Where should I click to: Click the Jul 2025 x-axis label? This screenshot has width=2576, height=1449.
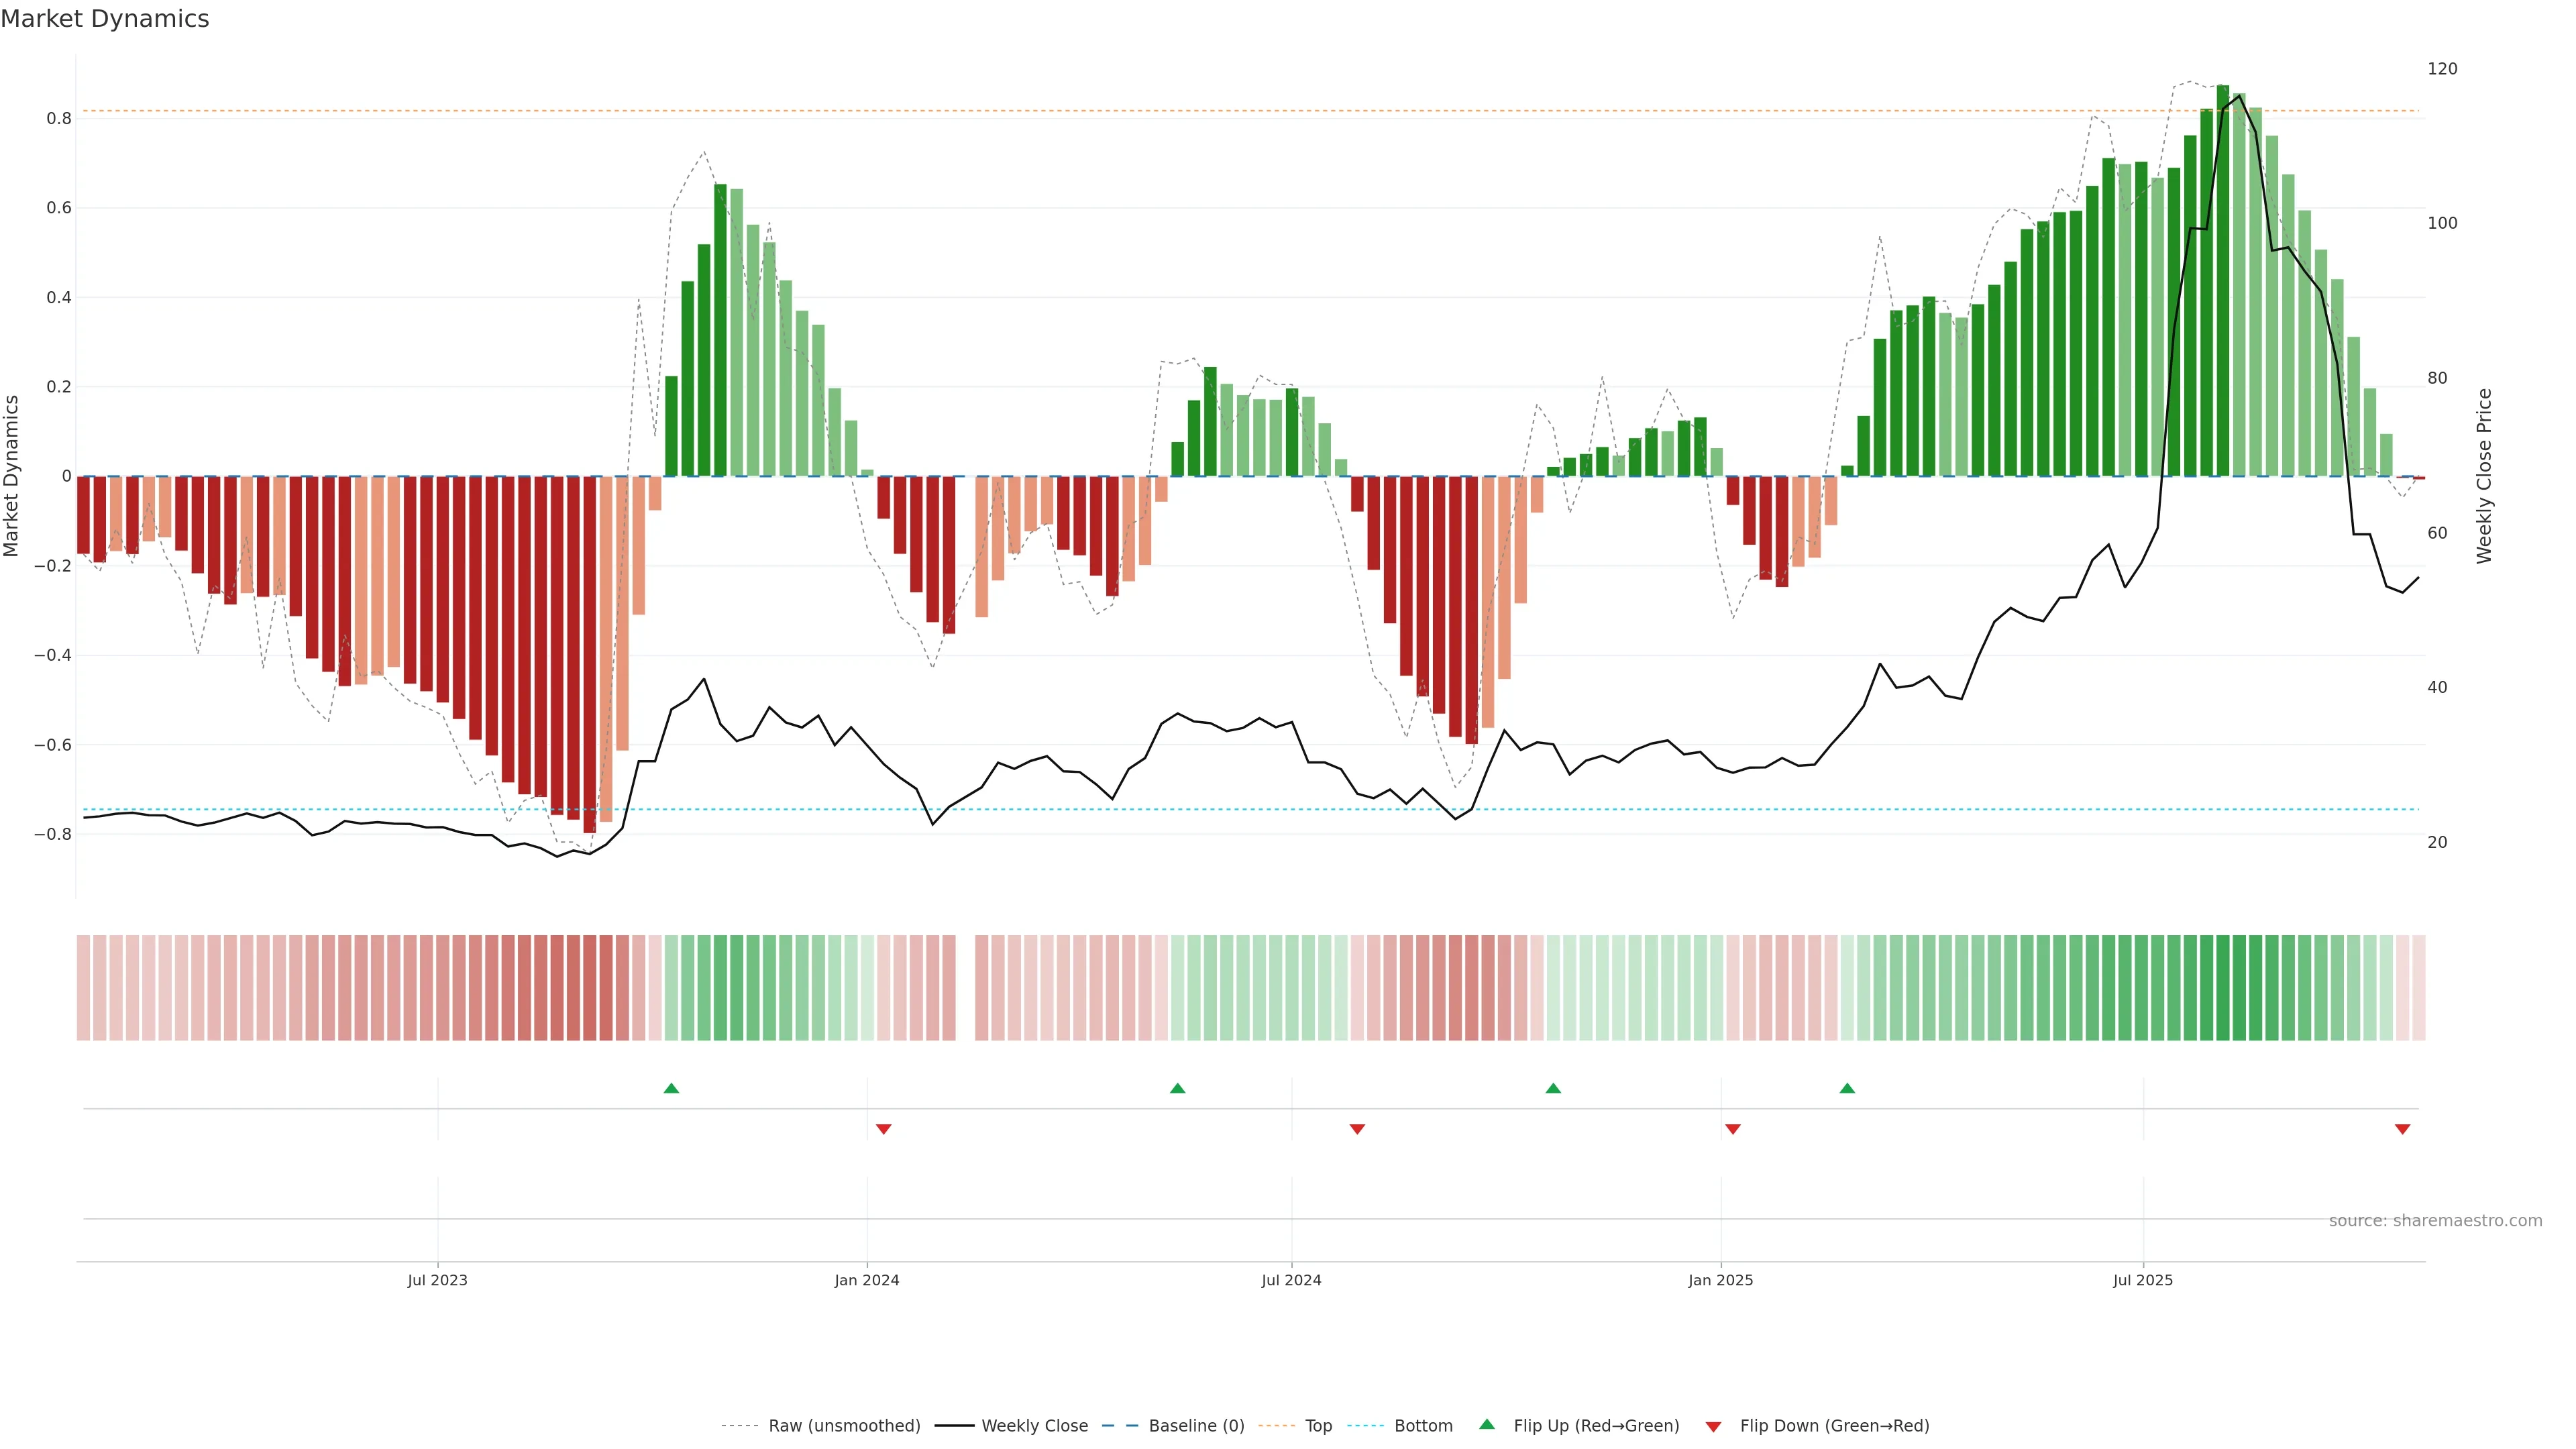pos(2143,1280)
